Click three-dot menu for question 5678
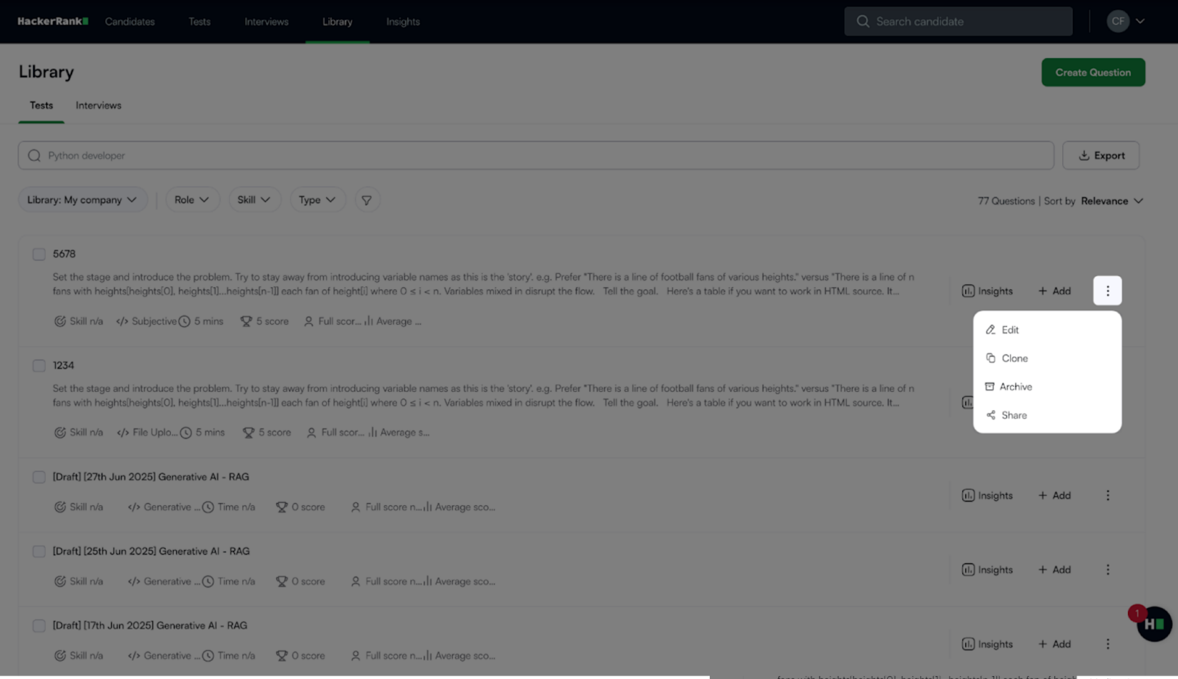This screenshot has height=679, width=1178. (x=1107, y=291)
